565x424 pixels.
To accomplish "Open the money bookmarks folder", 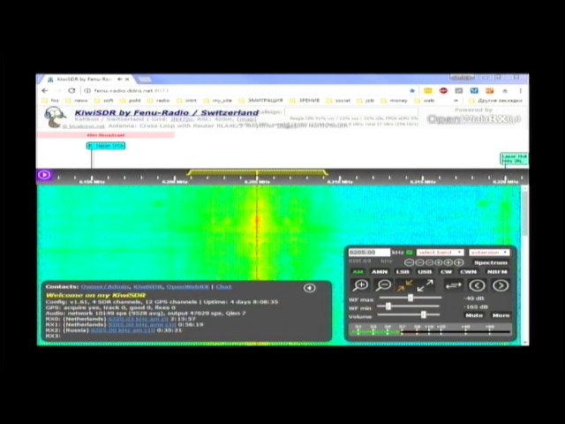I will 395,101.
